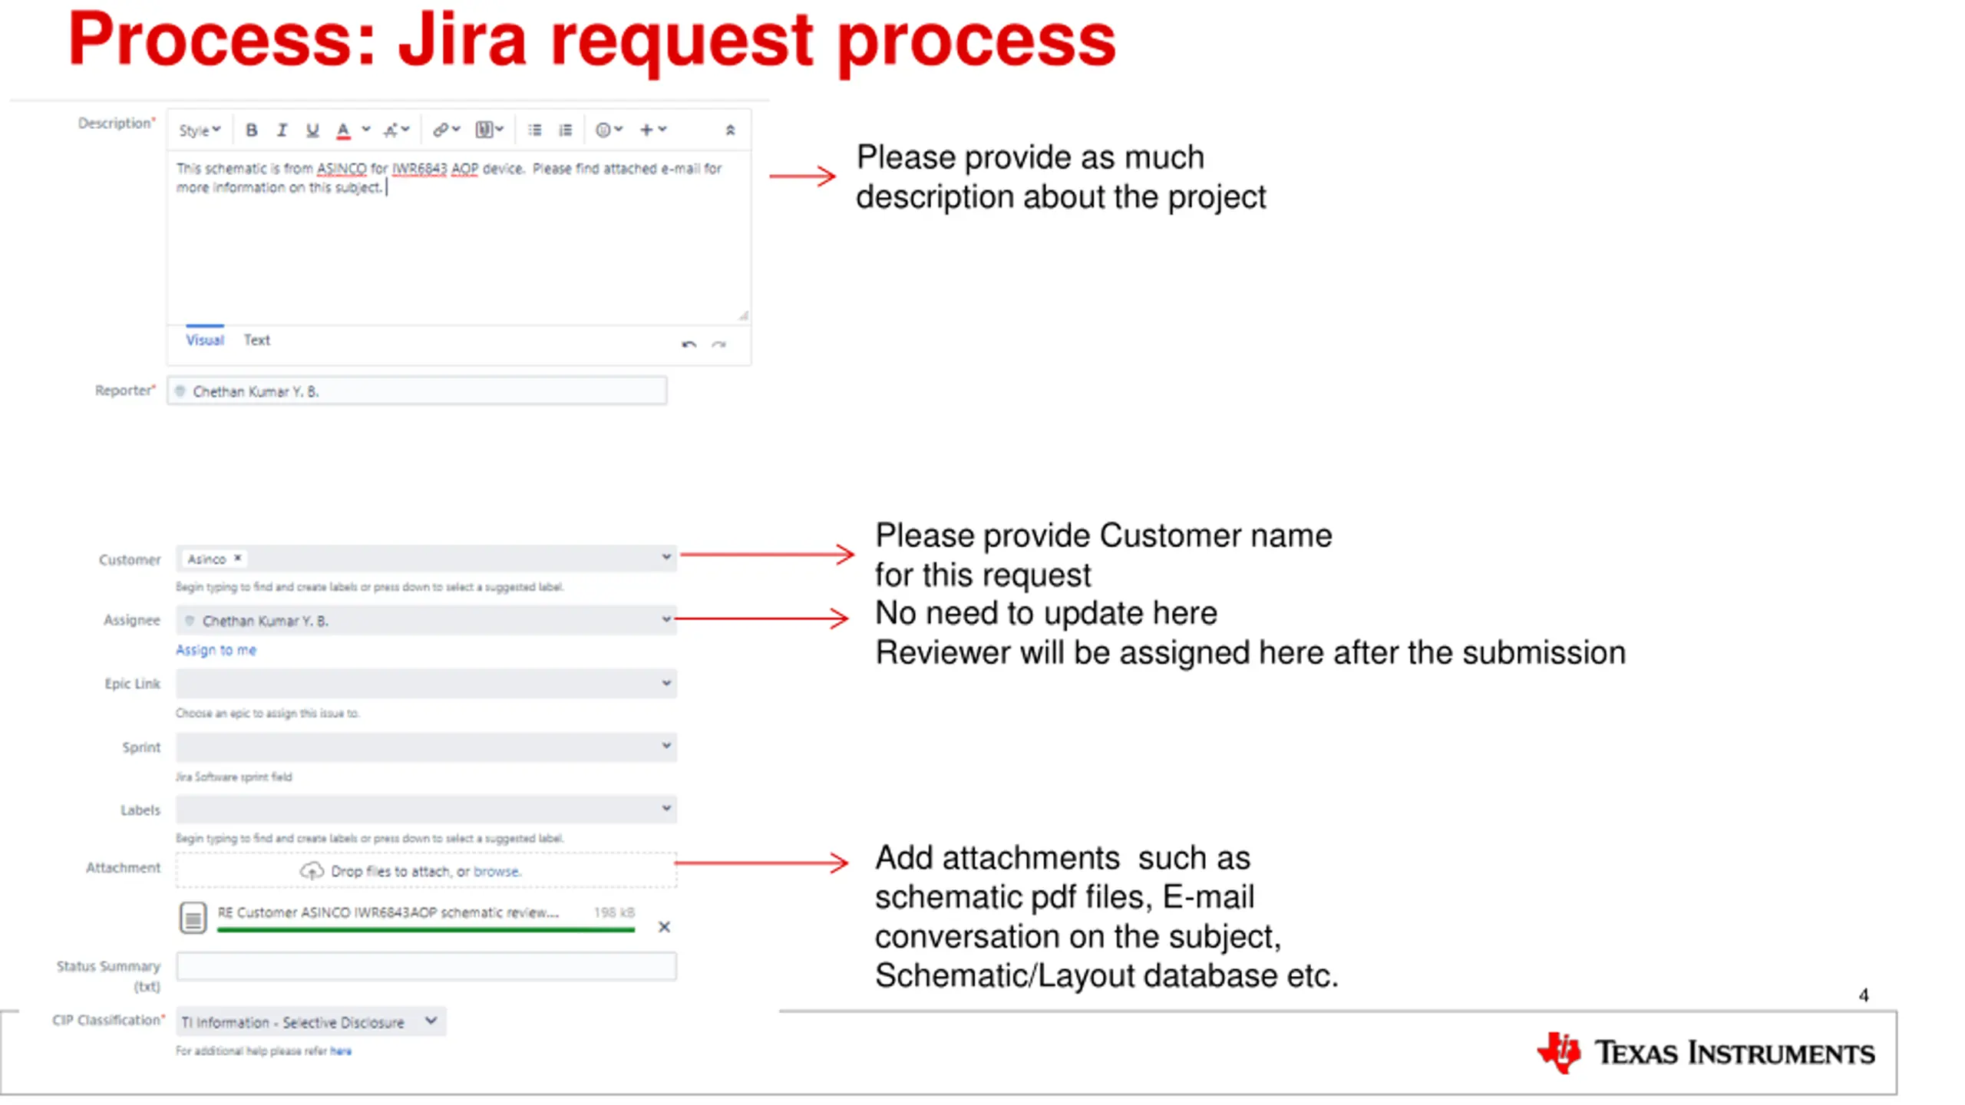Expand the Assignee dropdown
The image size is (1965, 1105).
click(665, 619)
